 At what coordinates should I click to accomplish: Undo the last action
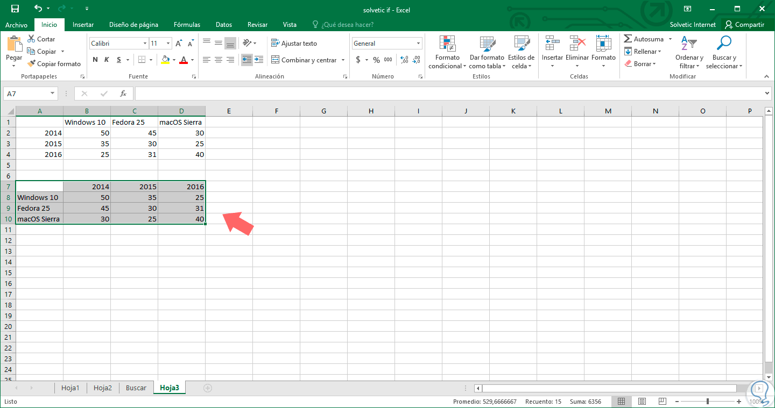point(38,9)
